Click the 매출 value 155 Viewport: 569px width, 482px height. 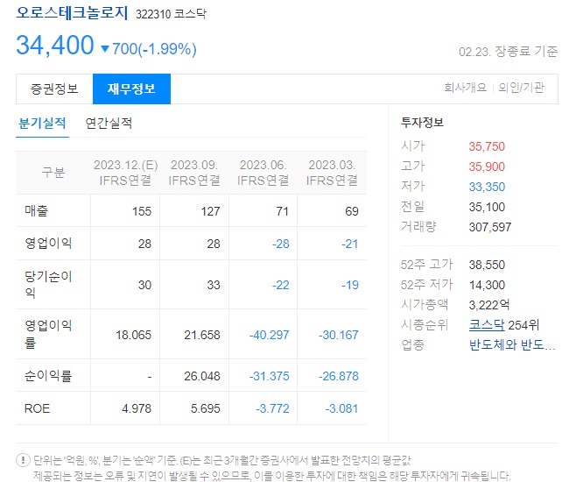[x=142, y=211]
